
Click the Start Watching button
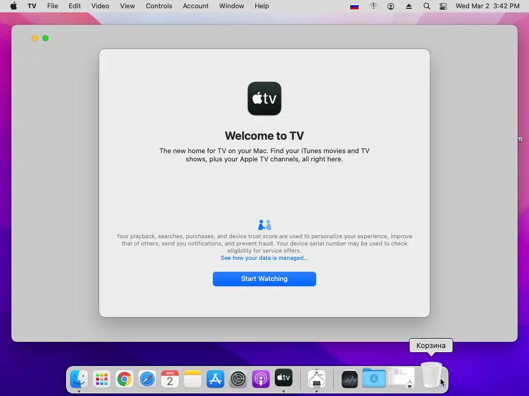click(264, 279)
